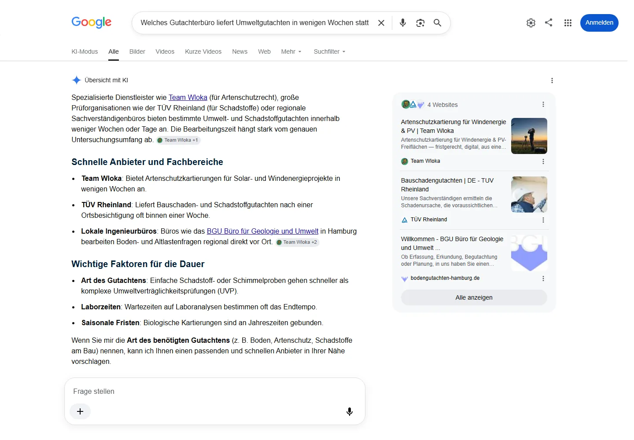Click the plus button in question box
The width and height of the screenshot is (634, 440).
point(80,411)
